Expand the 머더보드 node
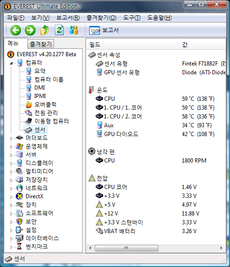The height and width of the screenshot is (267, 230). click(11, 138)
